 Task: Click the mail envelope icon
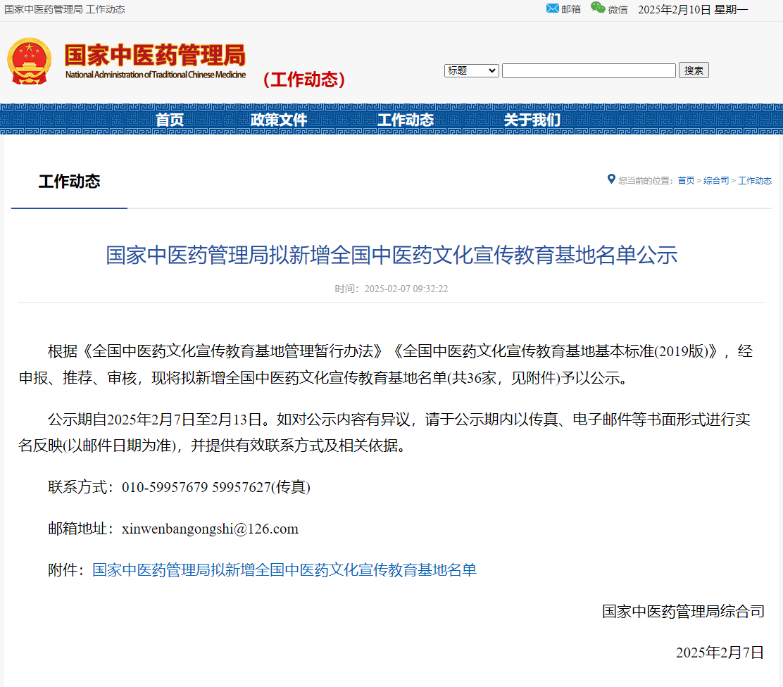pyautogui.click(x=552, y=8)
